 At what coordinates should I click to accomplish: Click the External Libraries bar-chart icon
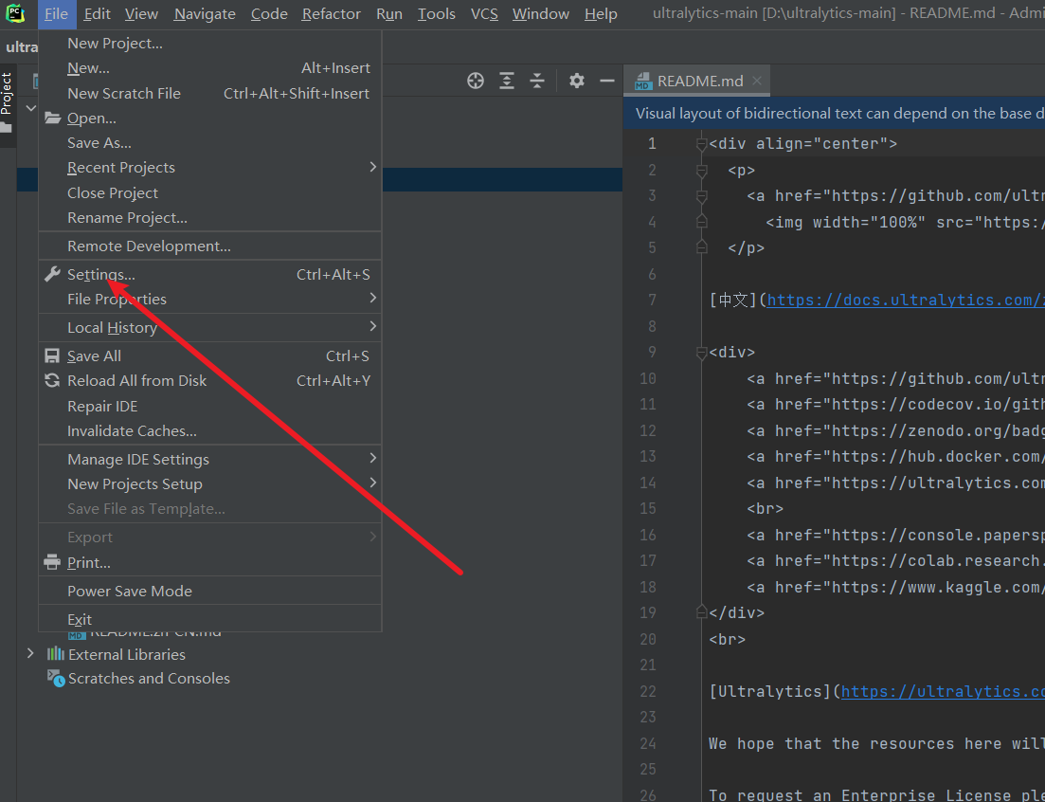pos(55,654)
